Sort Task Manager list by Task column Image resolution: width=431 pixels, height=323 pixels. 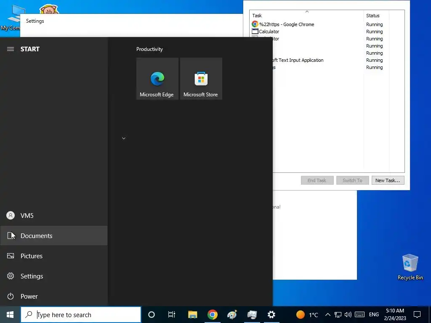pos(306,16)
